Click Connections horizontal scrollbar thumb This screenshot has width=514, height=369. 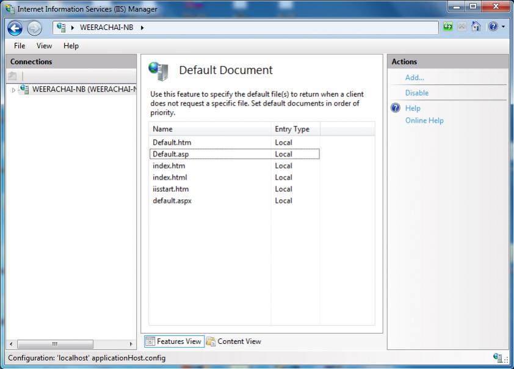(55, 344)
